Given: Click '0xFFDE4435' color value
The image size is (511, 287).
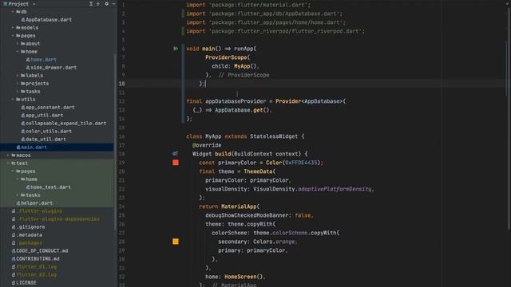Looking at the screenshot, I should pos(301,163).
